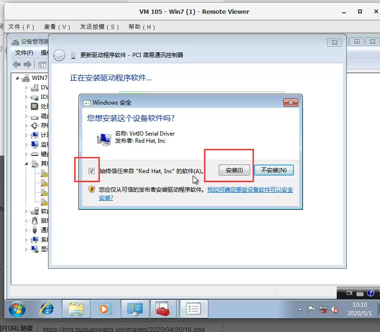
Task: Expand the processors (处) tree node
Action: click(x=26, y=107)
